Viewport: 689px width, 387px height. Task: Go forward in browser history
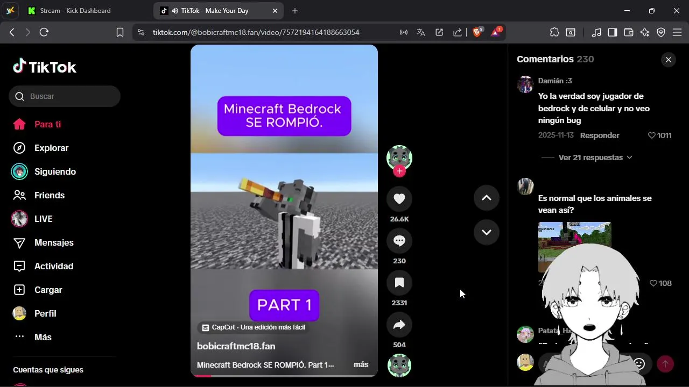(x=28, y=32)
